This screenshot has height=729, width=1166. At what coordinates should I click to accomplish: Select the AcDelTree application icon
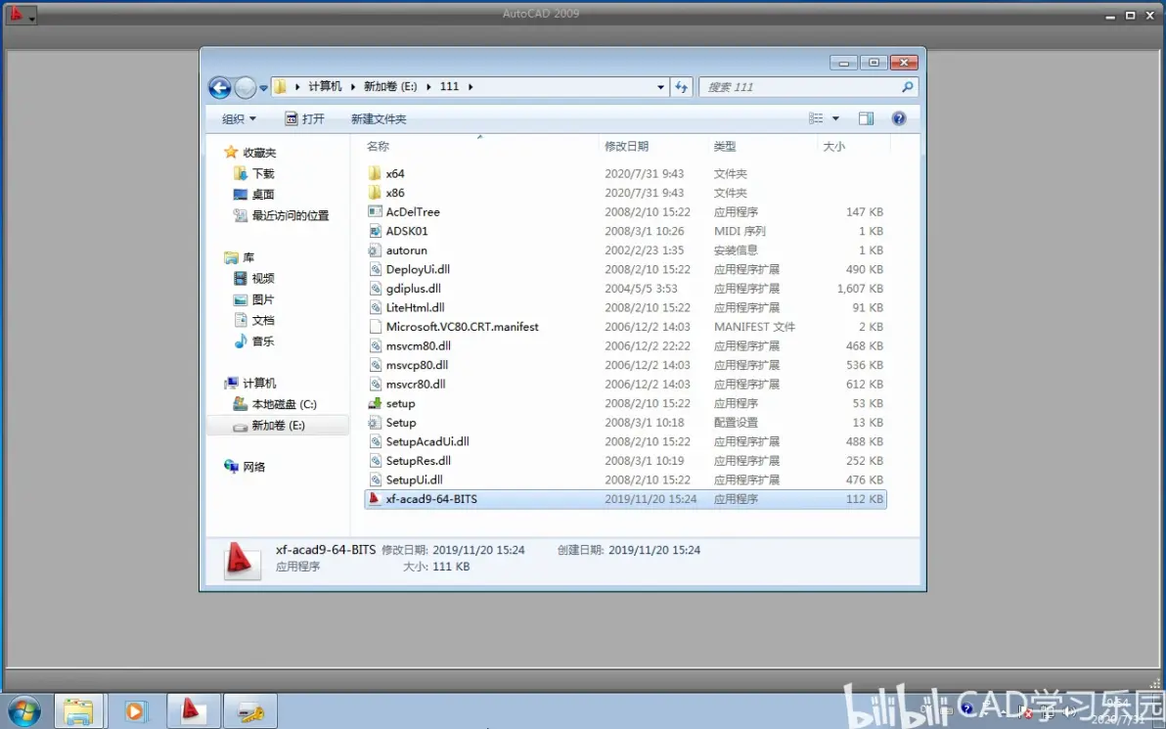click(x=375, y=212)
